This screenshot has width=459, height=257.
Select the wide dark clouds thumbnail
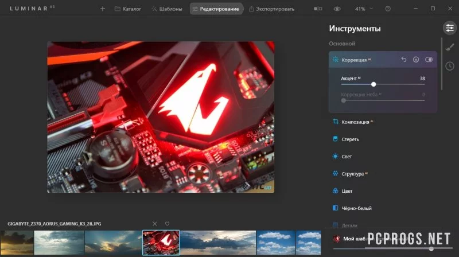pos(218,242)
